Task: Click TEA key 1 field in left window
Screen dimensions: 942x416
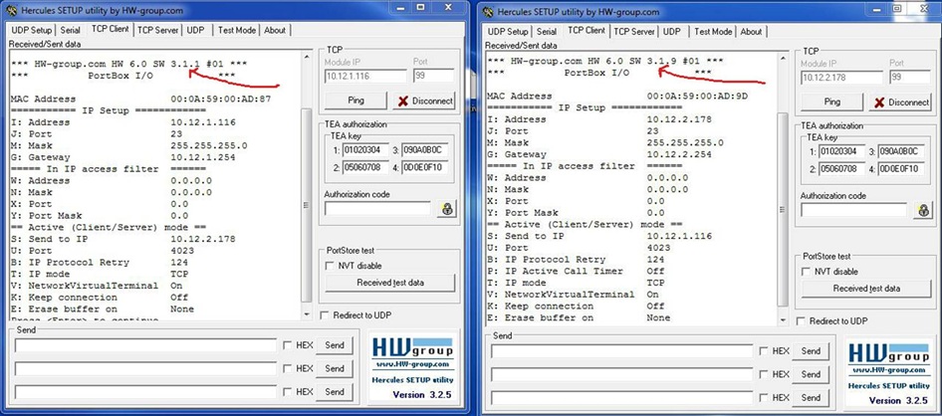Action: click(365, 150)
